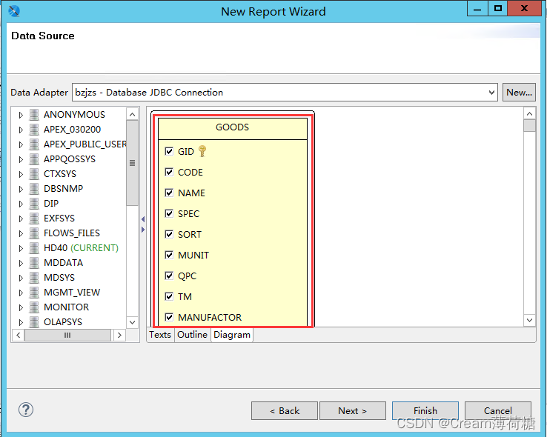This screenshot has width=547, height=437.
Task: Click the diagram pane vertical scrollbar thumb
Action: click(x=529, y=125)
